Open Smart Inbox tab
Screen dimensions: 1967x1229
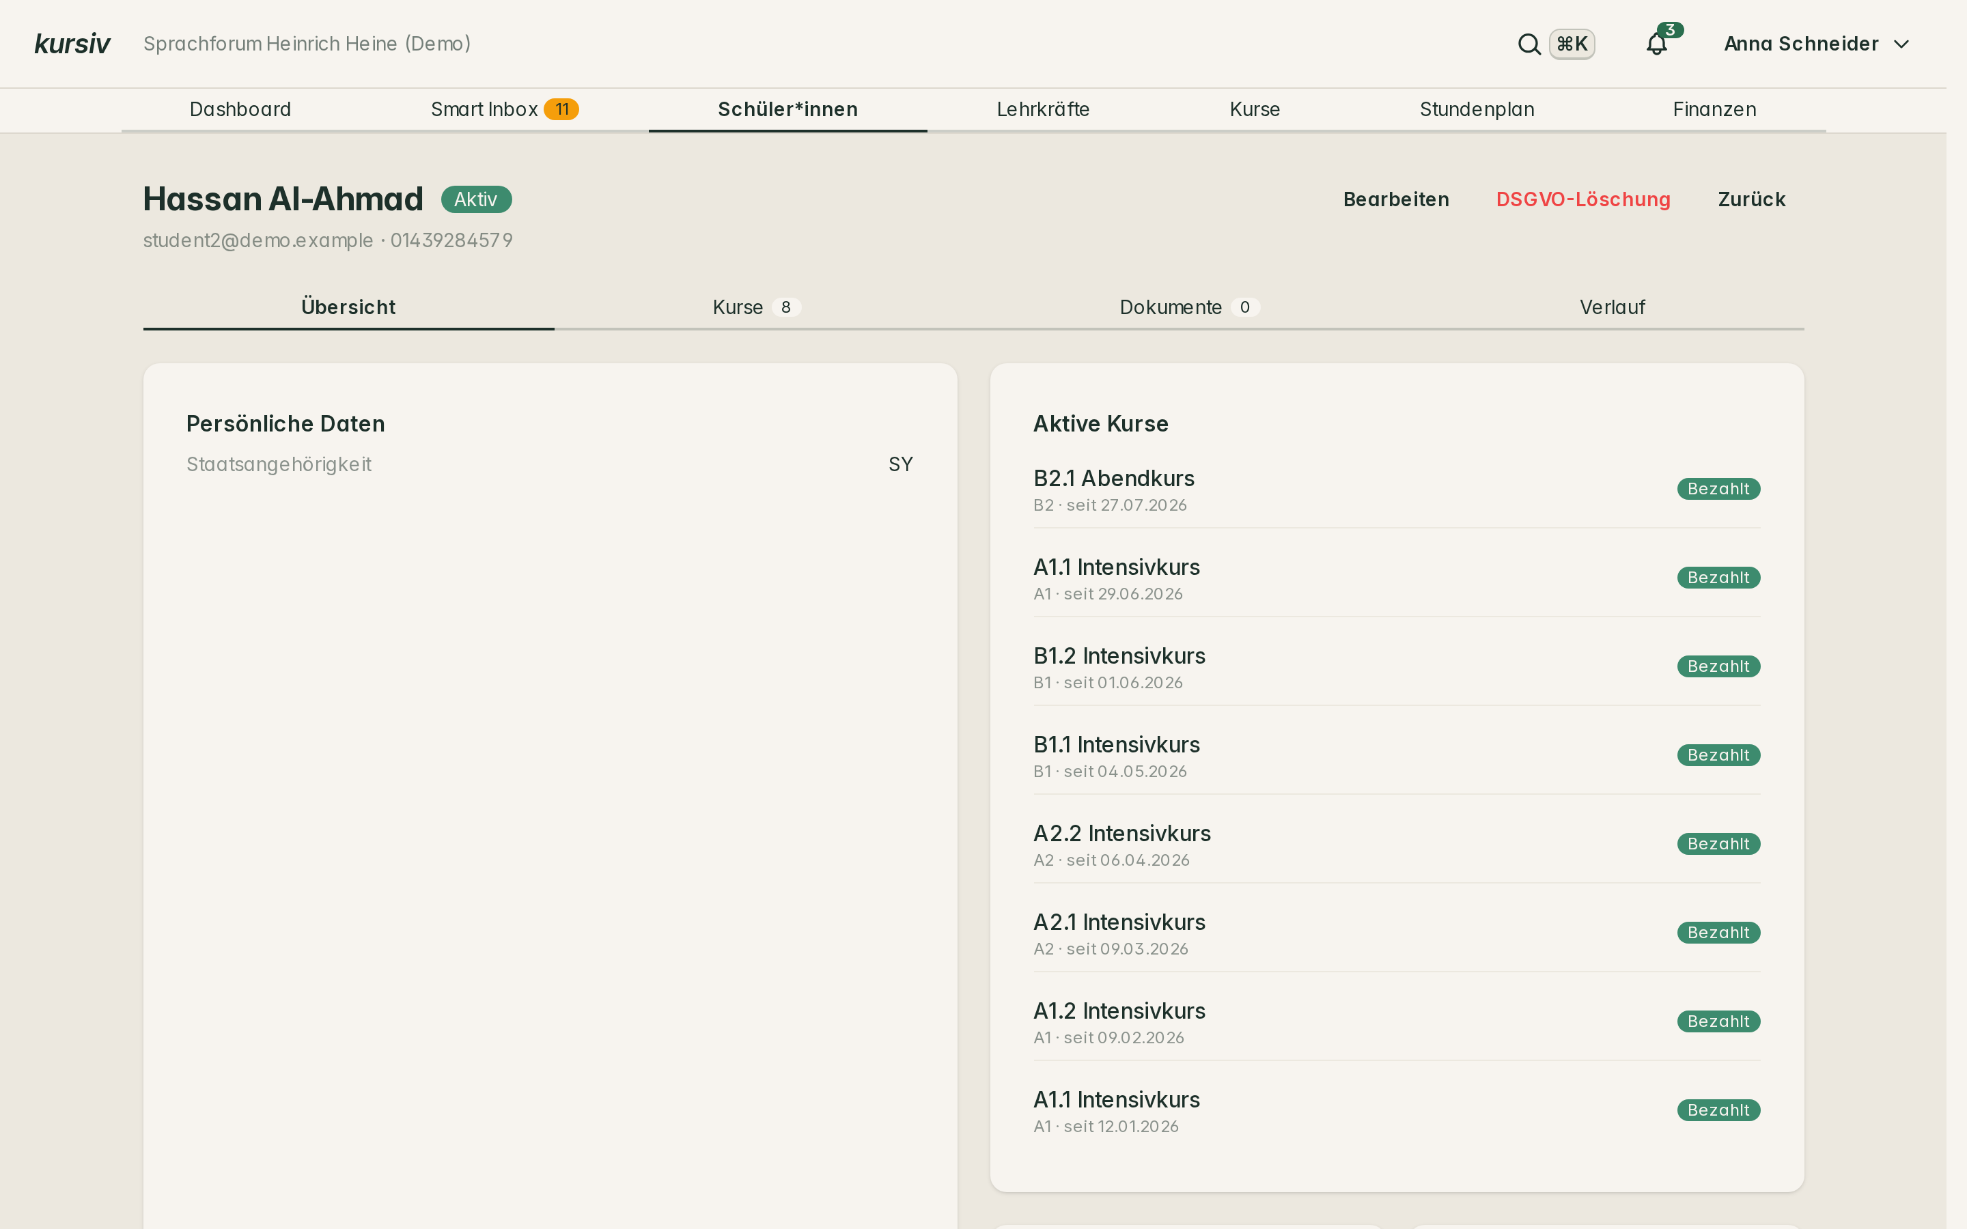point(504,110)
